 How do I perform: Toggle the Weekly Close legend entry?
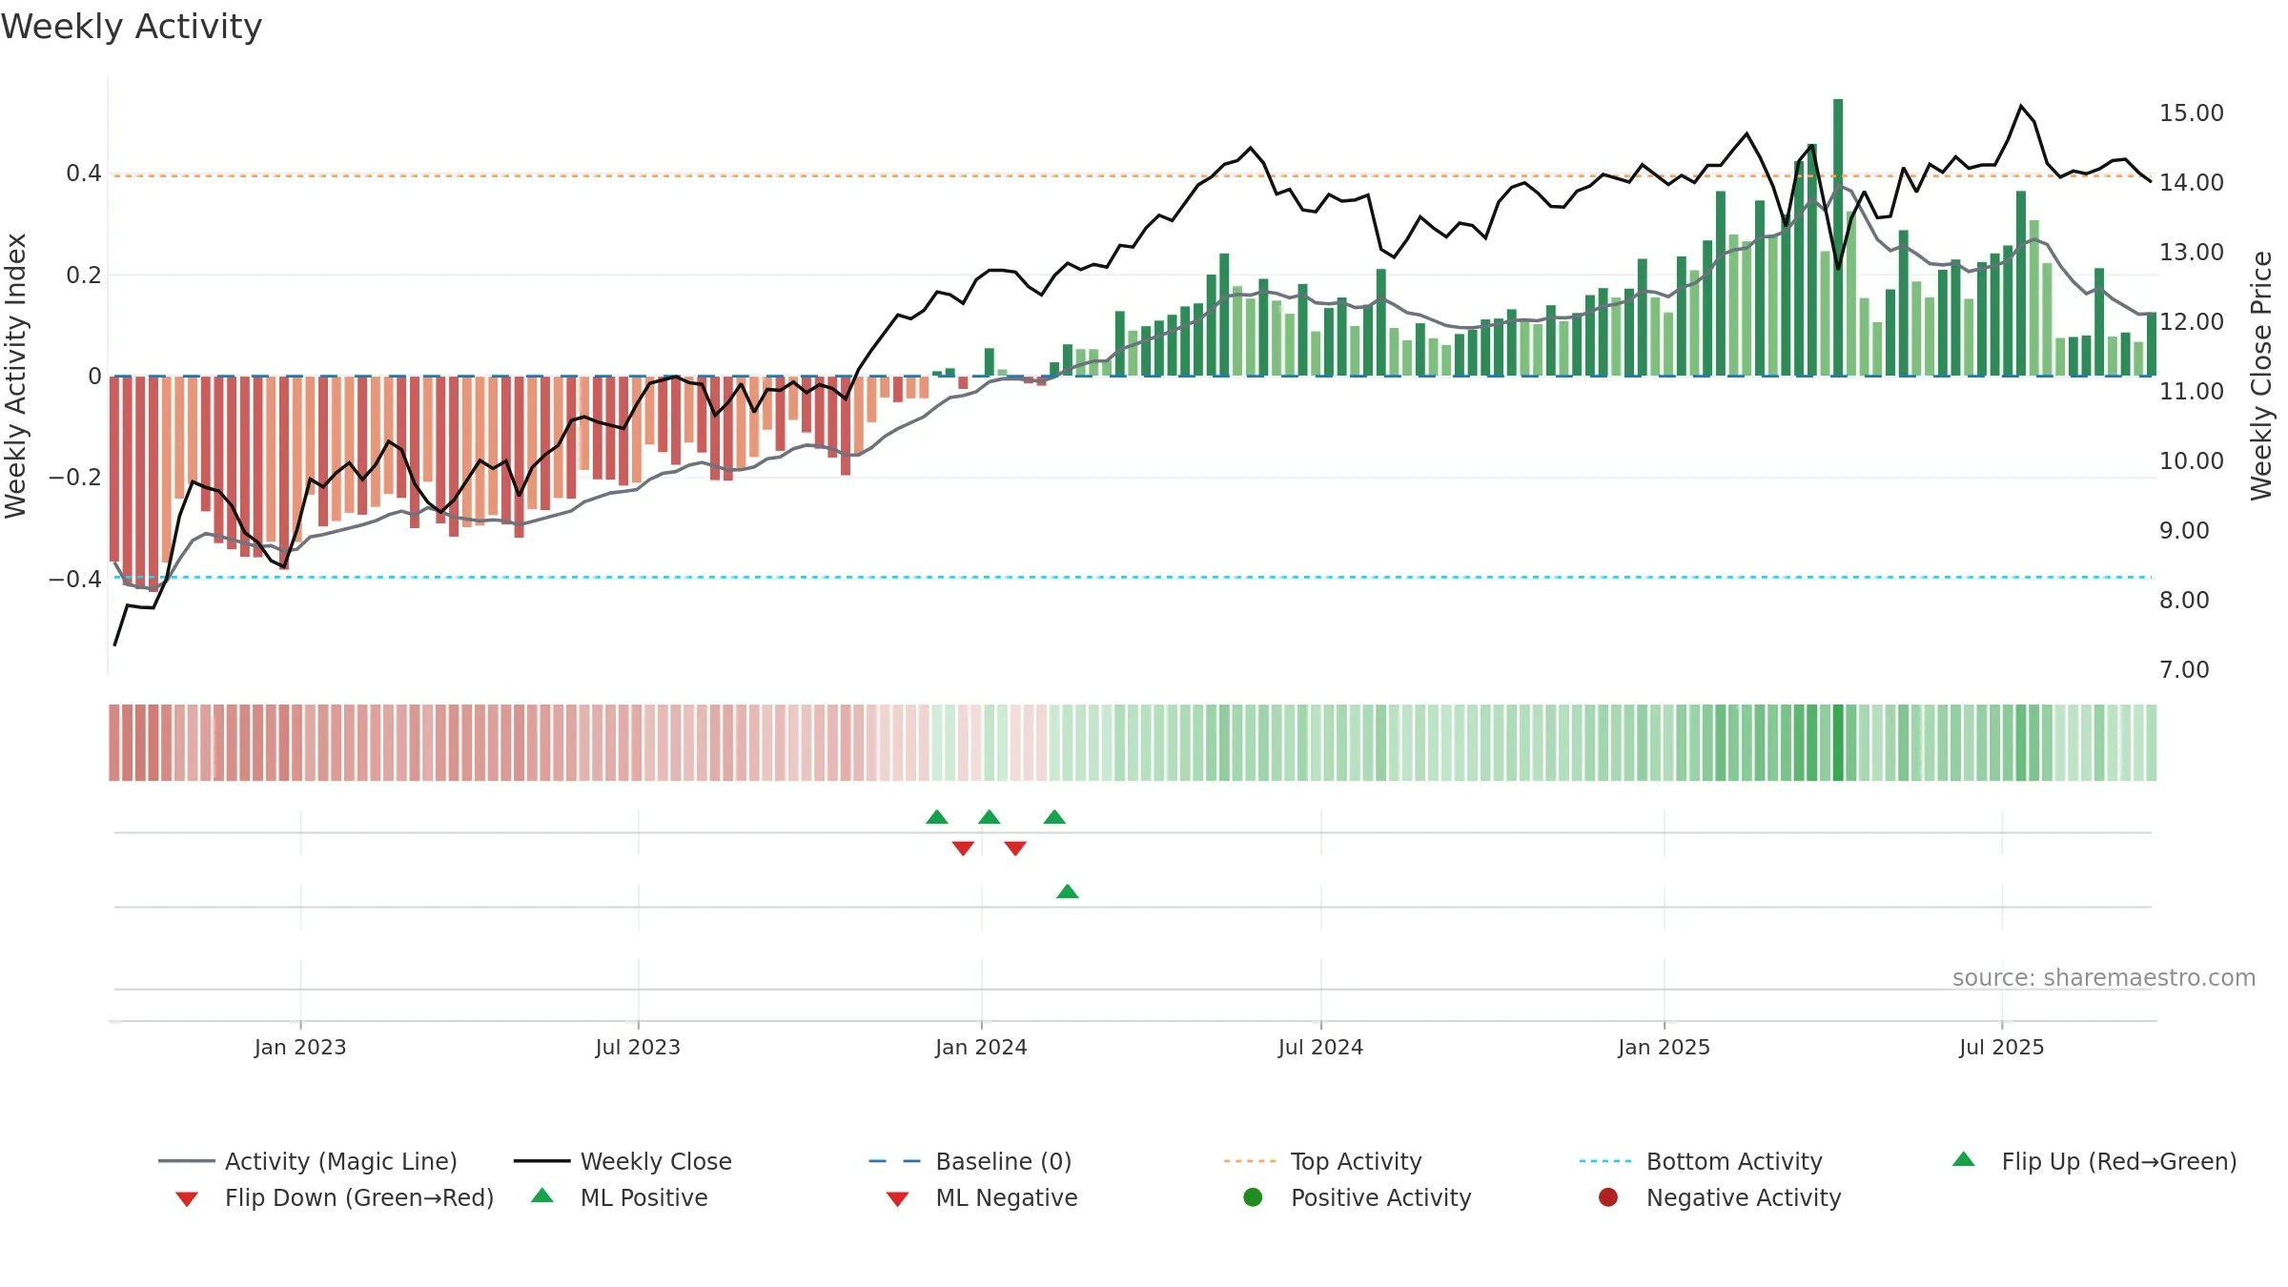pos(623,1161)
